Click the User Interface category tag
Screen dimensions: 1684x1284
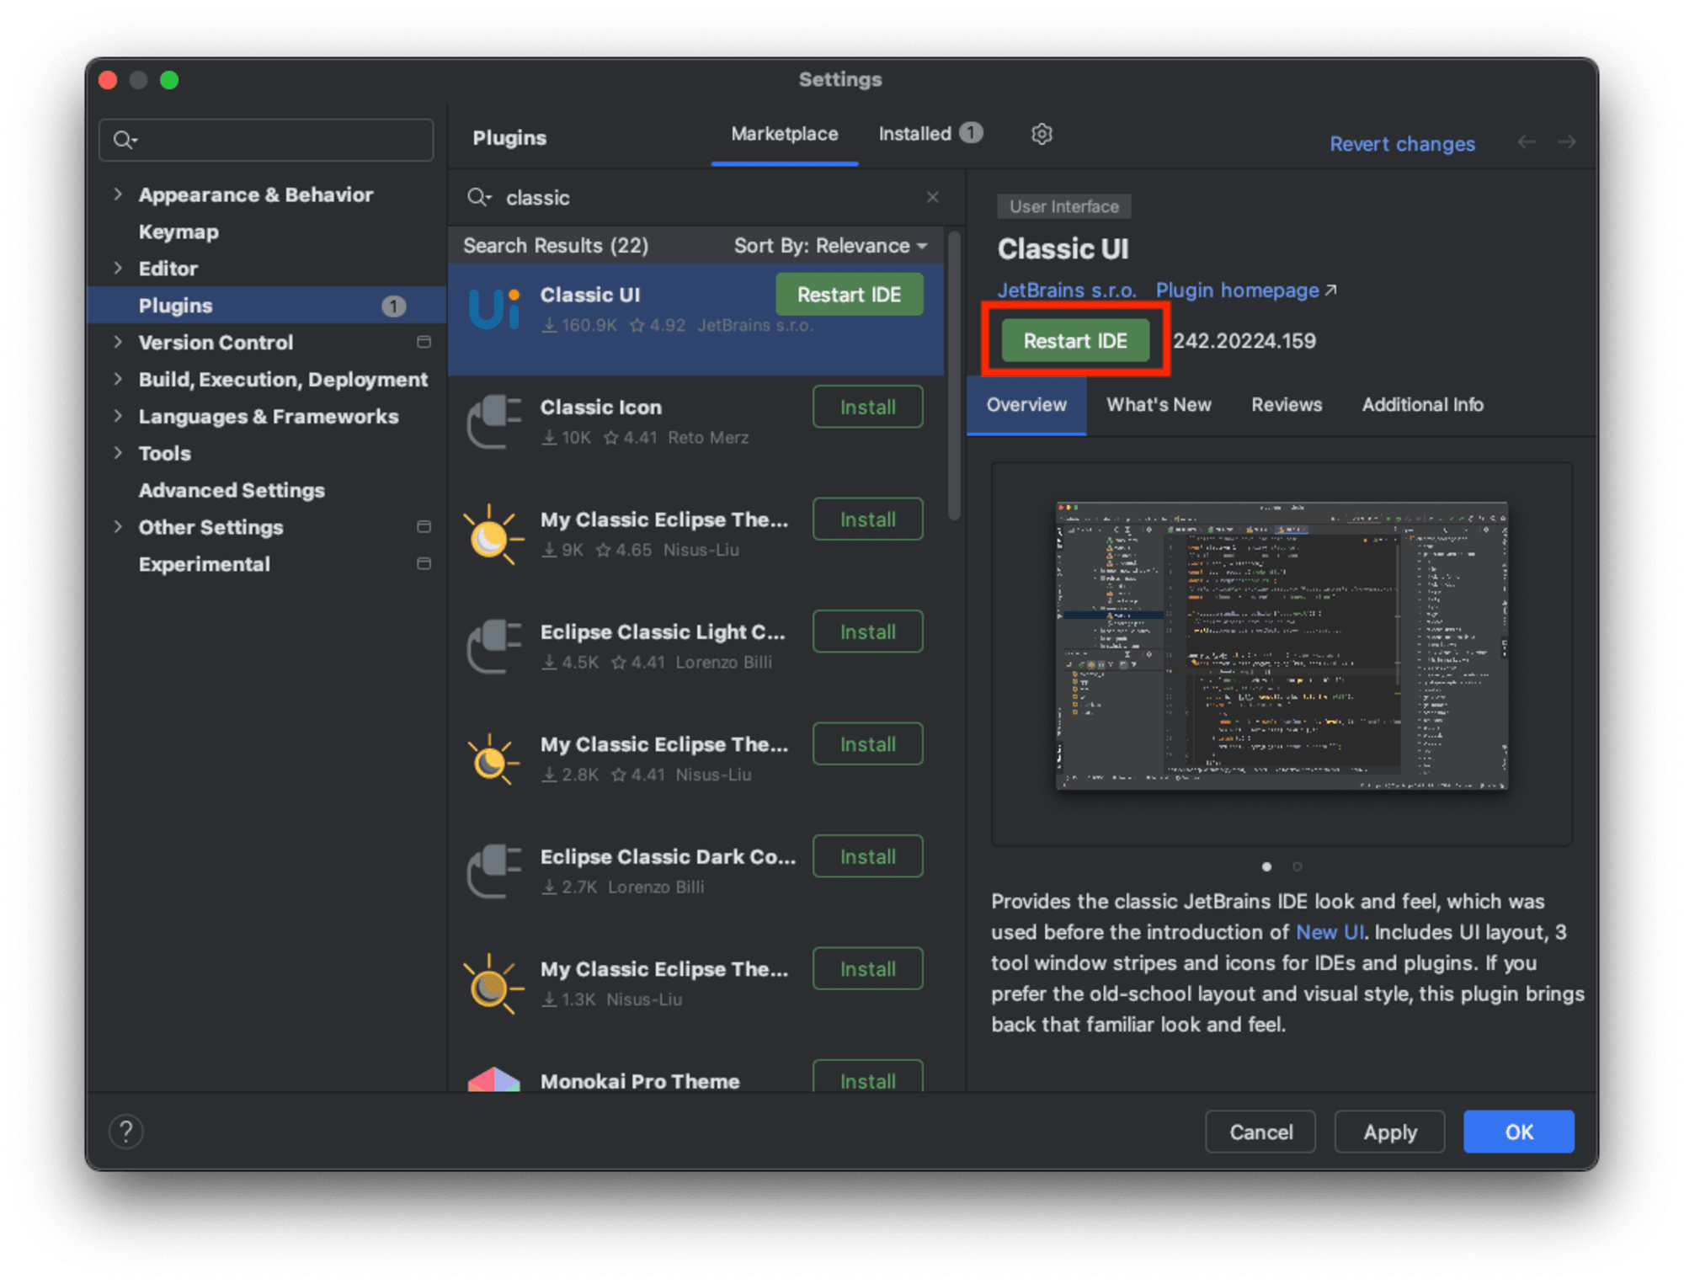click(x=1064, y=206)
